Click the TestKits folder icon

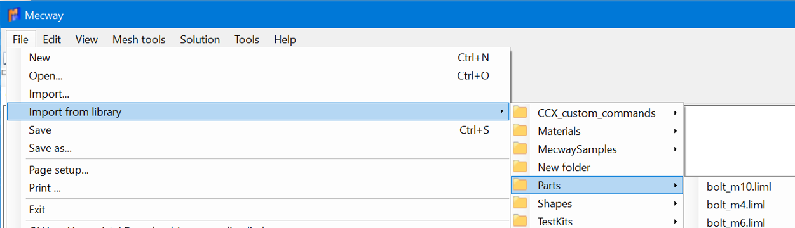click(521, 221)
